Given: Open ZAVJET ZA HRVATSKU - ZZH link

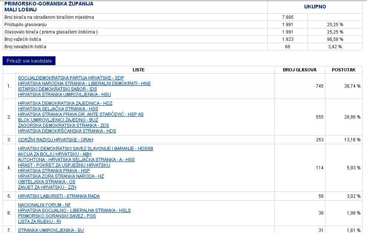Looking at the screenshot, I should point(47,187).
